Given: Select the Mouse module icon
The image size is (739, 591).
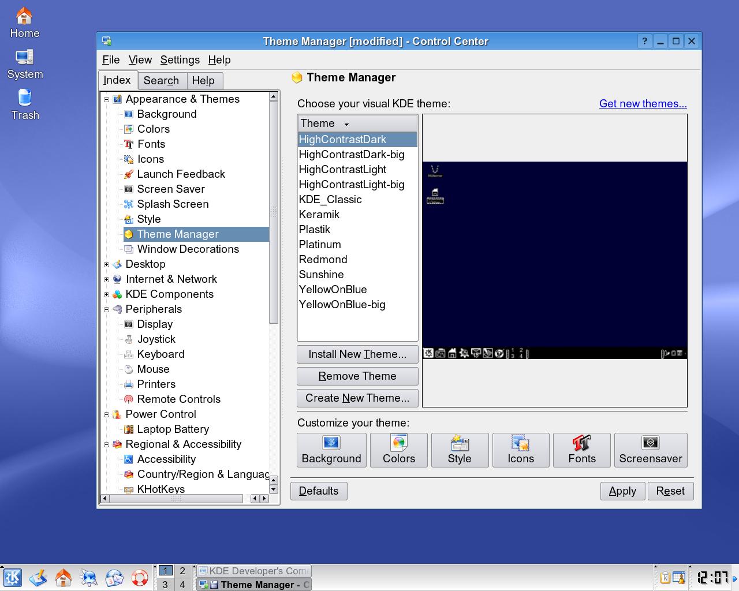Looking at the screenshot, I should 129,369.
